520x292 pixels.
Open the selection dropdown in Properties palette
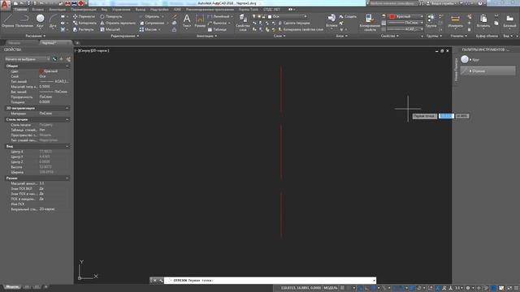(x=28, y=59)
